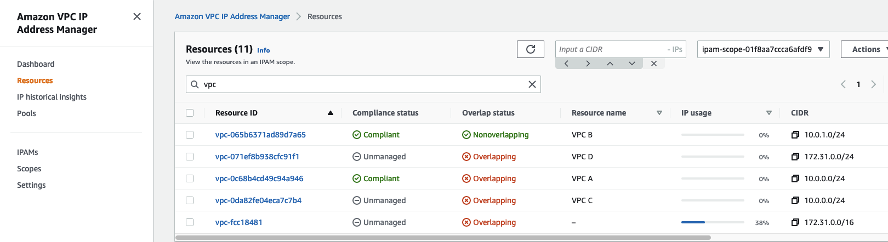Open resource vpc-0da82fe04eca7c7b4
The image size is (888, 242).
[258, 200]
